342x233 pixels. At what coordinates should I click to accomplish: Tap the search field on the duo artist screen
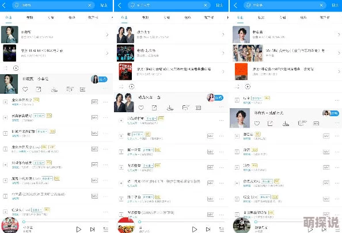pyautogui.click(x=169, y=5)
